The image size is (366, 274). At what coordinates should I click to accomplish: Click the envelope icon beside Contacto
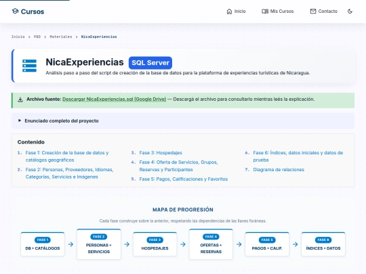pyautogui.click(x=313, y=12)
